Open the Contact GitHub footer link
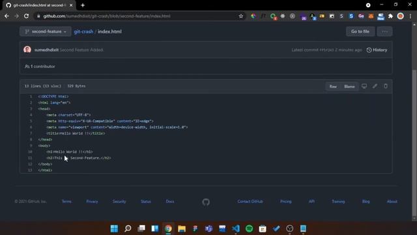This screenshot has width=417, height=235. pyautogui.click(x=250, y=202)
